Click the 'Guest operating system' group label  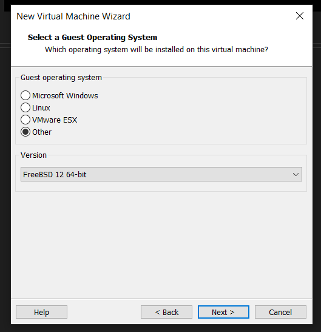[61, 78]
